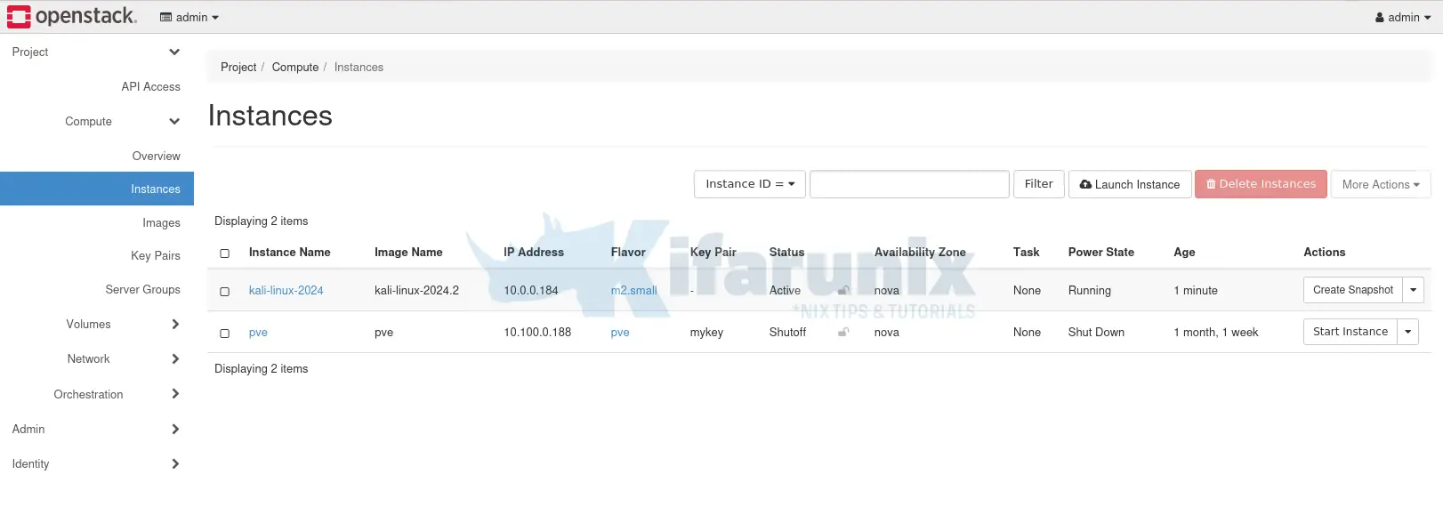Image resolution: width=1443 pixels, height=531 pixels.
Task: Expand the Network section chevron
Action: (x=175, y=359)
